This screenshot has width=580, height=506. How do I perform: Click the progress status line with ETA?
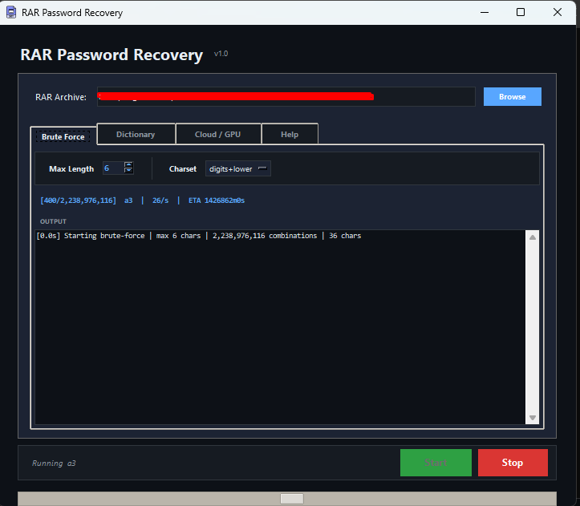143,200
